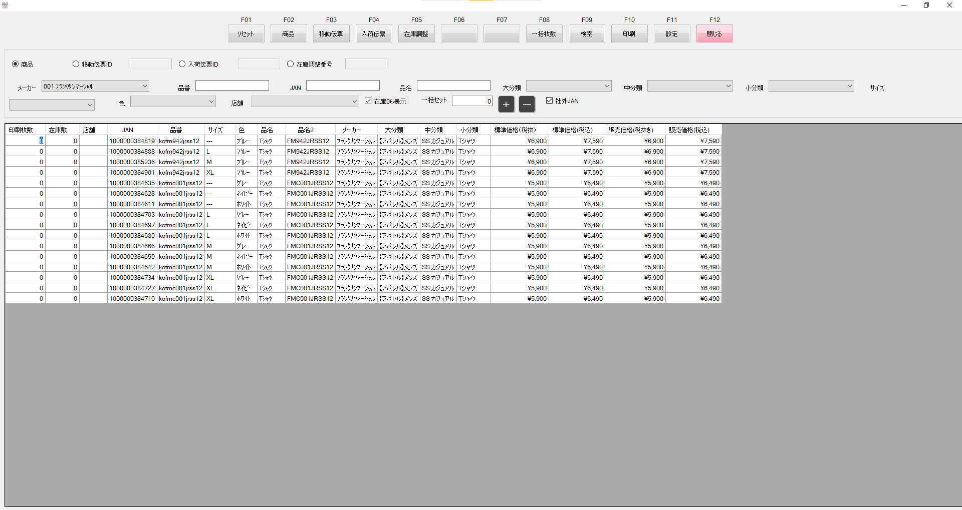Click the F01 リセット button
962x510 pixels.
coord(246,34)
